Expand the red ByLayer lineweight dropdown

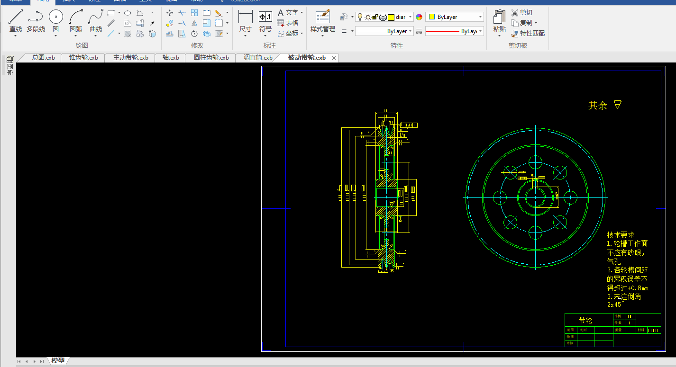point(455,31)
